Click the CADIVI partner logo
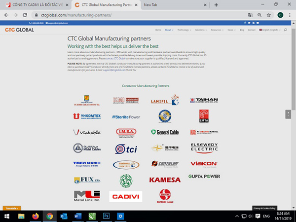296x222 pixels. pos(126,196)
